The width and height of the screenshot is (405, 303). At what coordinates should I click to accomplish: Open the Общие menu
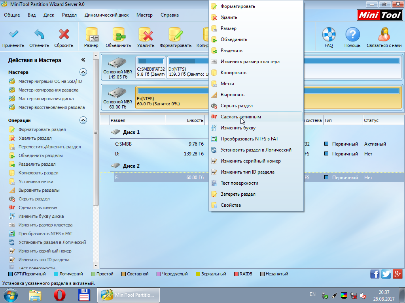pyautogui.click(x=12, y=15)
